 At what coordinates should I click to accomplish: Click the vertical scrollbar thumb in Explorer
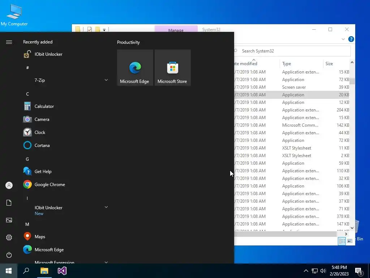coord(352,81)
